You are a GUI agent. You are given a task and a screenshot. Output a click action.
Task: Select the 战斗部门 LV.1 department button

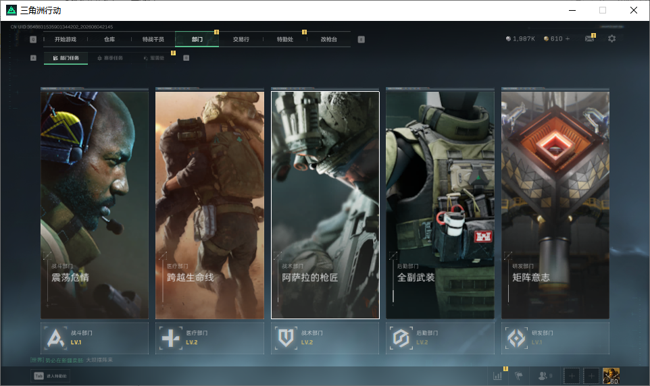95,338
